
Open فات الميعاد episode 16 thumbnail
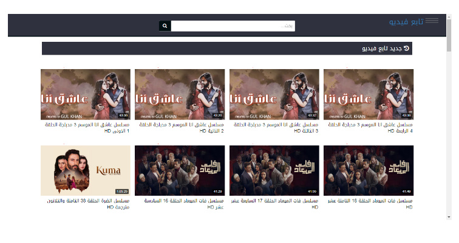[x=180, y=170]
